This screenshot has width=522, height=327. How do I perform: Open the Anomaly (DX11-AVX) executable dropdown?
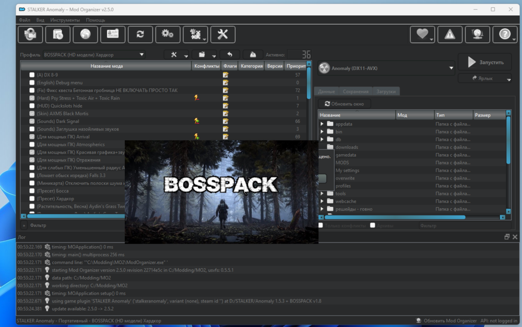tap(386, 68)
